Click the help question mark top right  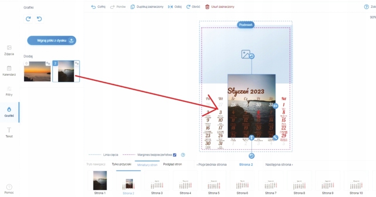coord(366,7)
